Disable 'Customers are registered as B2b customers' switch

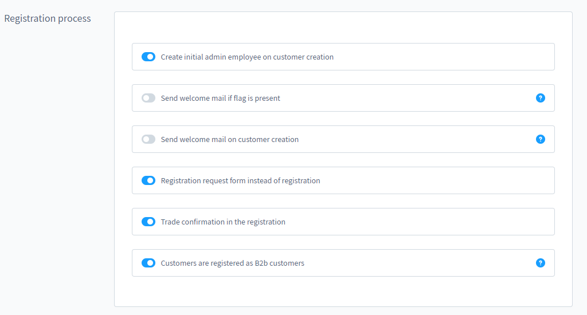pyautogui.click(x=148, y=263)
